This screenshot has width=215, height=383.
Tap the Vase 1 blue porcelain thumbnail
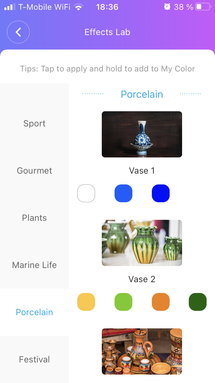[142, 134]
